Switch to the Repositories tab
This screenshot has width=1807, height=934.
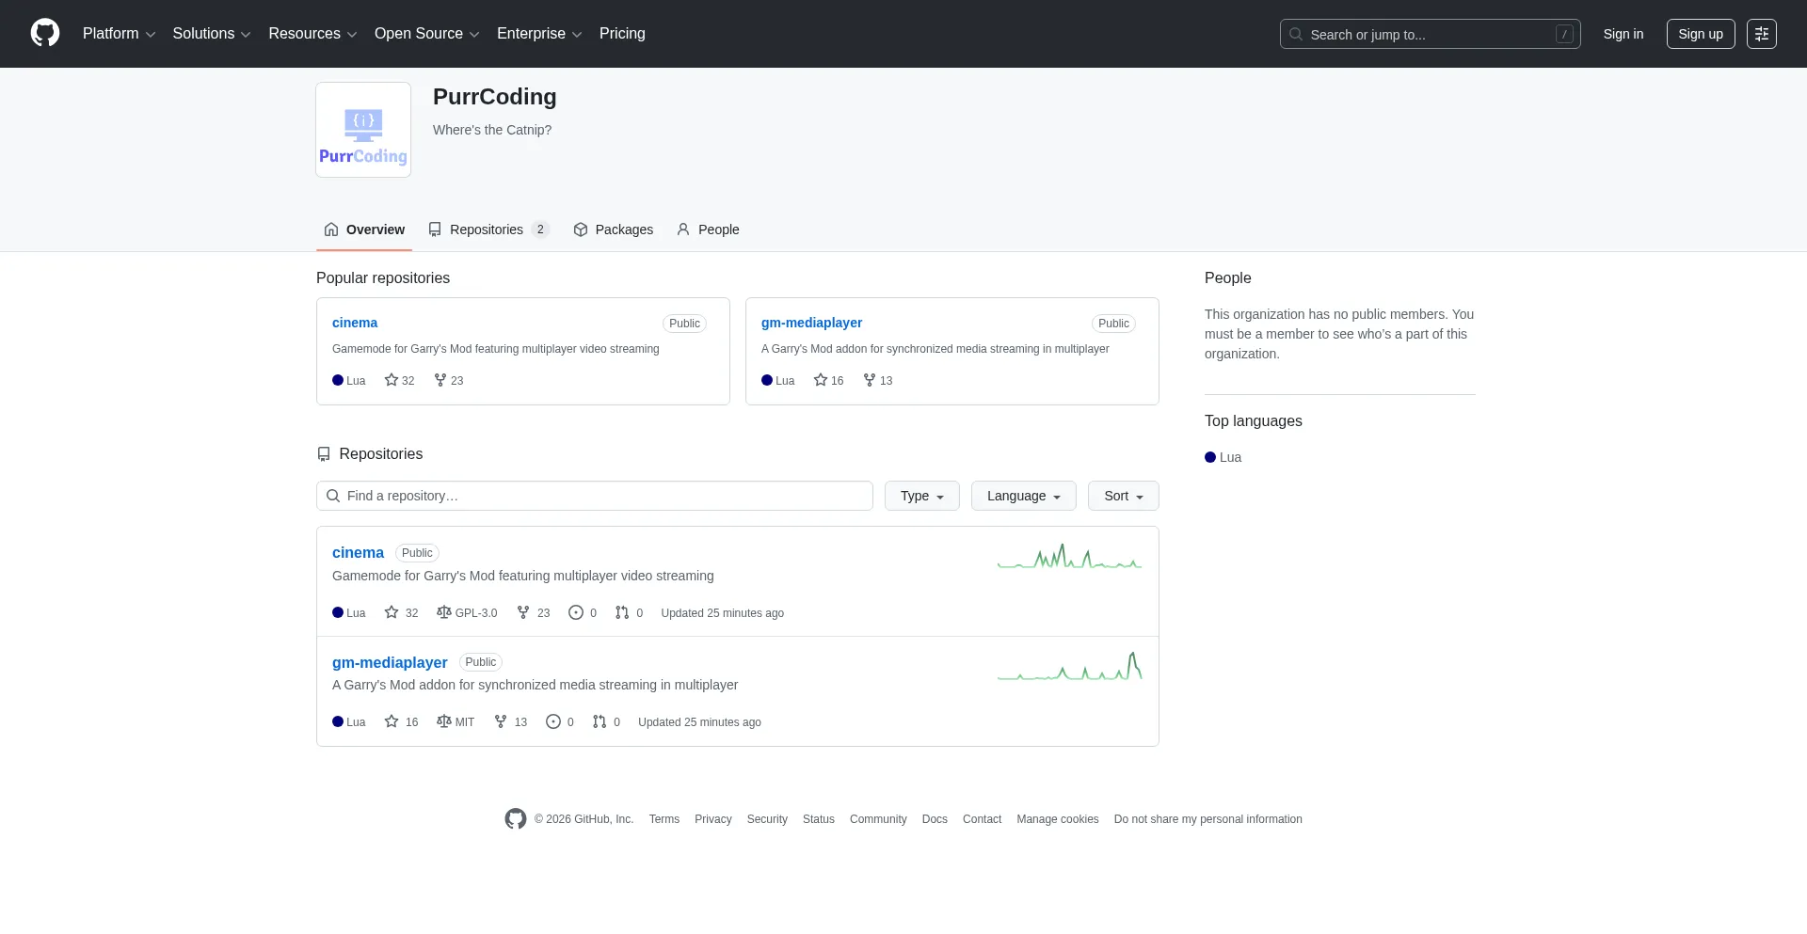coord(488,230)
